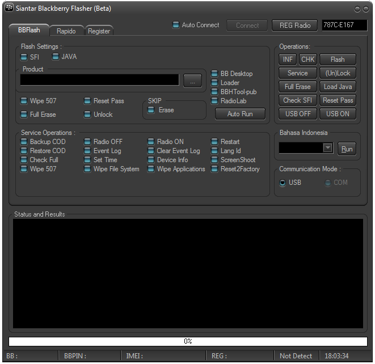Check the Radio OFF option
375x364 pixels.
[87, 142]
